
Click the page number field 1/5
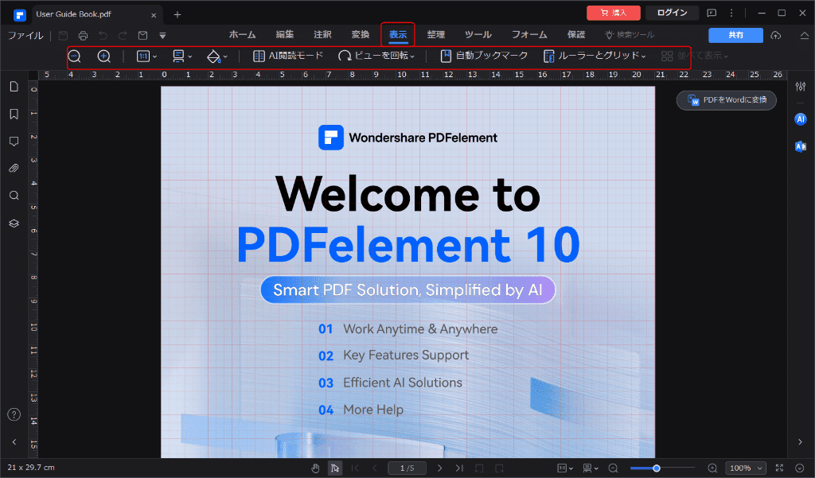pyautogui.click(x=407, y=468)
